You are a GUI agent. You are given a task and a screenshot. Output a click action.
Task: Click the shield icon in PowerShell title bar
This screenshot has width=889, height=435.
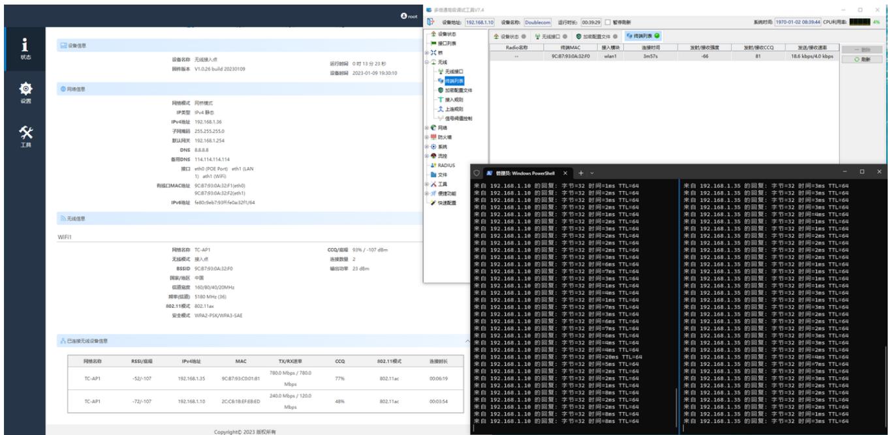[476, 172]
